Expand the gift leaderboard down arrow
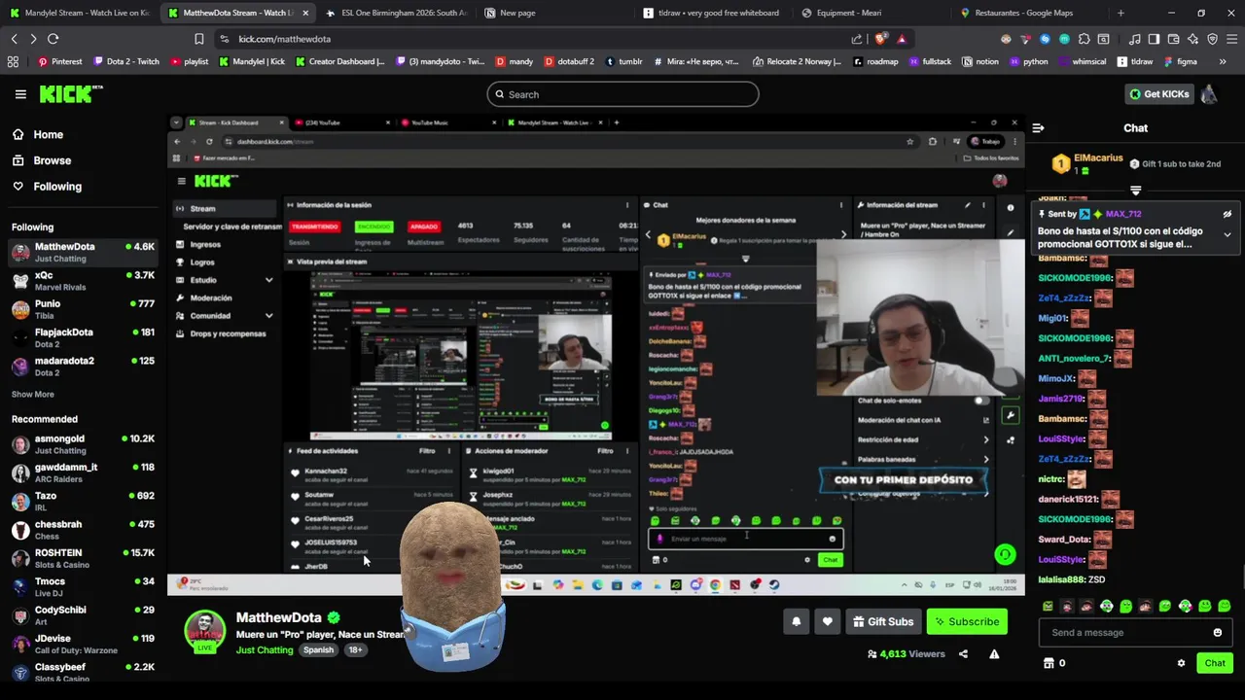 tap(1135, 191)
